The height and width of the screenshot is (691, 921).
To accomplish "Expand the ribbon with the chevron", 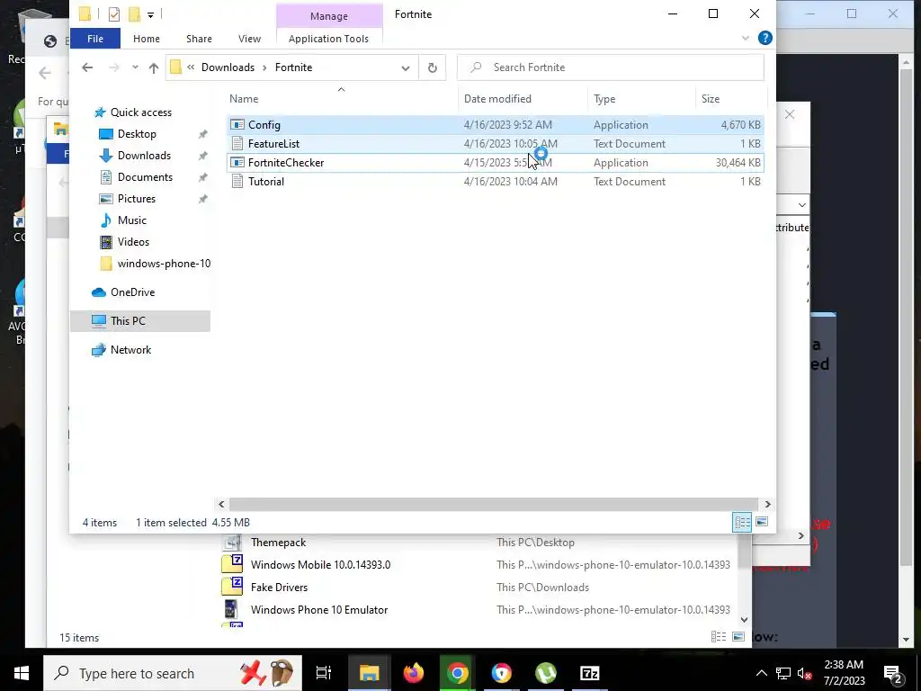I will click(746, 38).
